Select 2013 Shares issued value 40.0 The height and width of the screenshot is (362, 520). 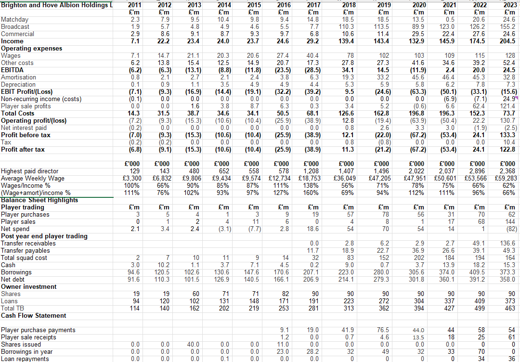click(x=194, y=345)
